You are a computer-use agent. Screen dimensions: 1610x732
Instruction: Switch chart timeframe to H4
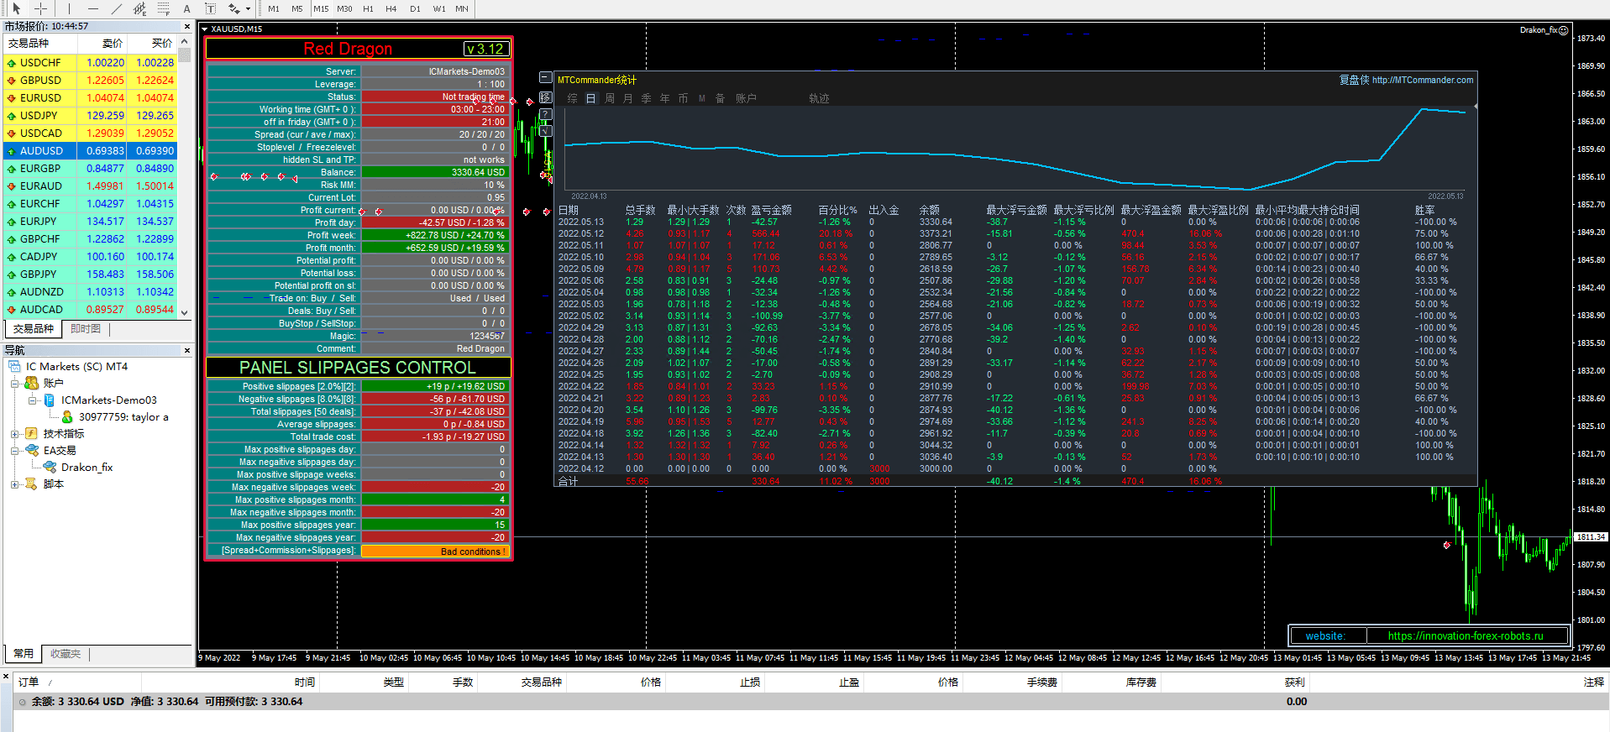click(391, 8)
